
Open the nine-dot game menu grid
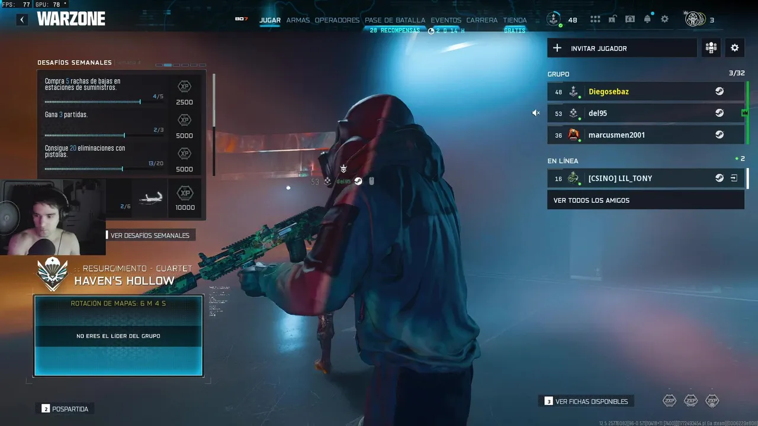pyautogui.click(x=595, y=20)
